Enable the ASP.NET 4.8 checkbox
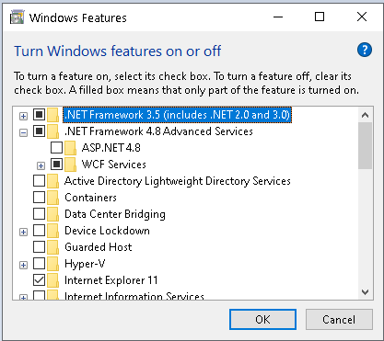Screen dimensions: 384x341 (56, 148)
